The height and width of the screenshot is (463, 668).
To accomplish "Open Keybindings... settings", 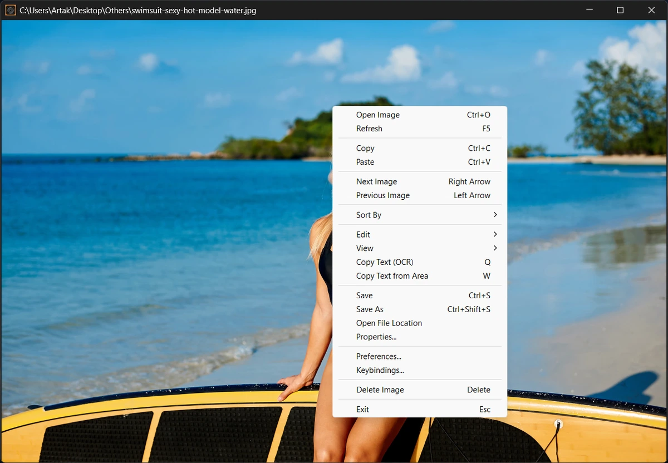I will tap(420, 371).
